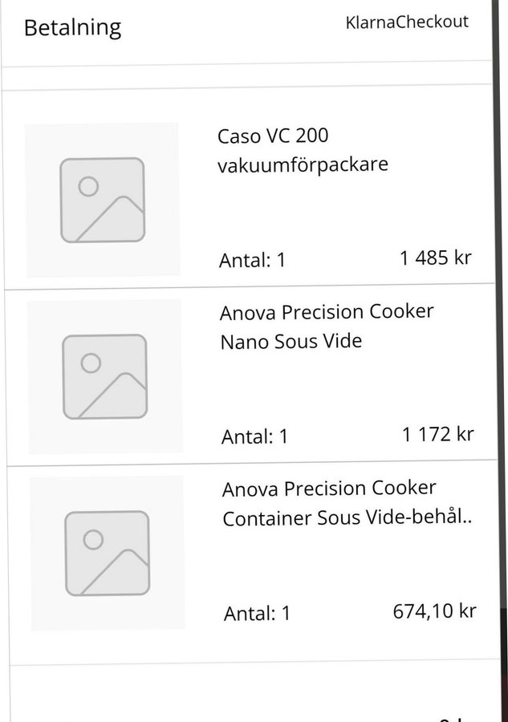Click the 1 485 kr price

coord(435,258)
